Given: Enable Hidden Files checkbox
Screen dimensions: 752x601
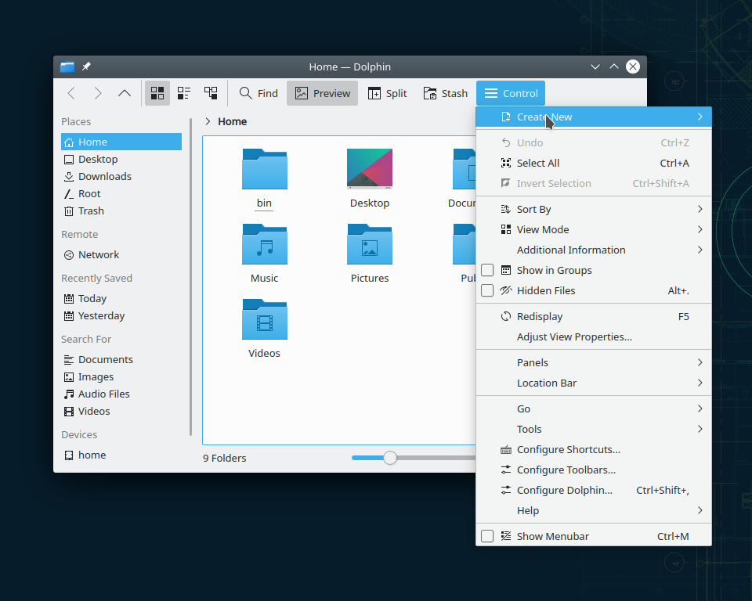Looking at the screenshot, I should 487,290.
